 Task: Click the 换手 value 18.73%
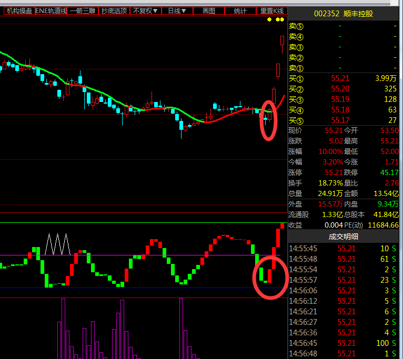(331, 183)
